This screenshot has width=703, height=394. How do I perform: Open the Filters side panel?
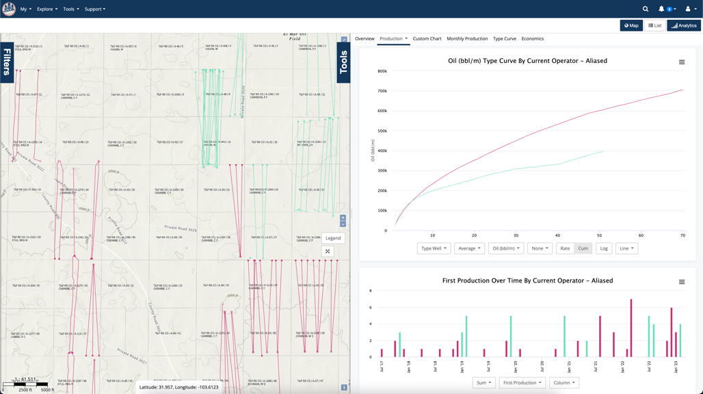7,62
